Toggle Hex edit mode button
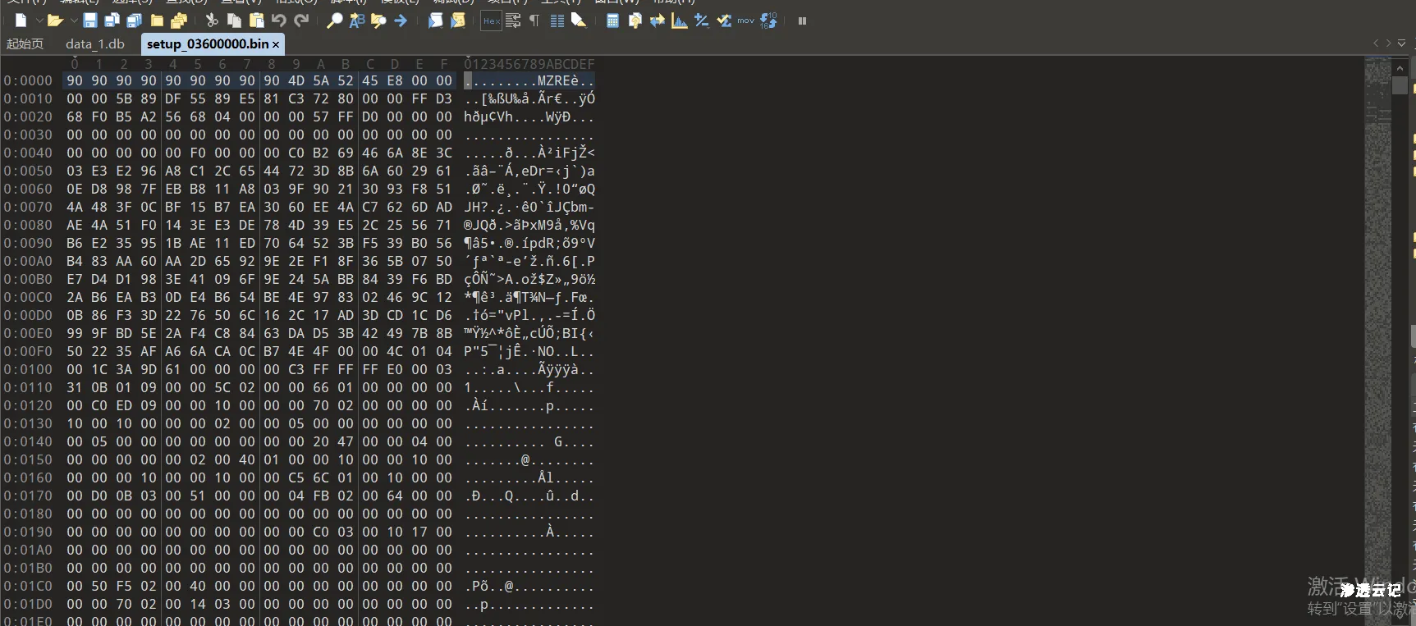This screenshot has width=1416, height=626. [491, 21]
